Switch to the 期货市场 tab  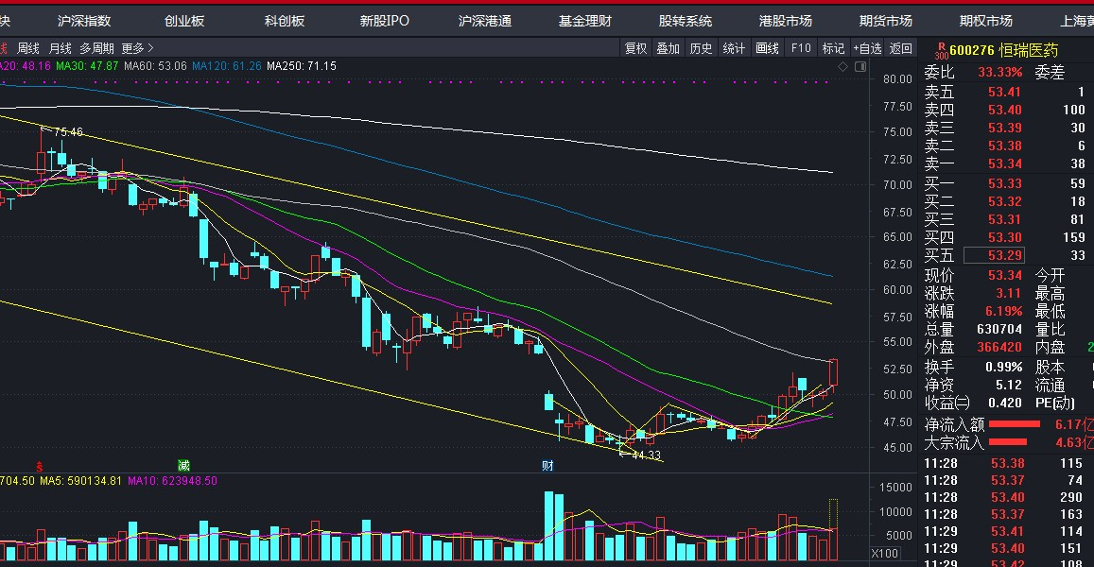click(885, 21)
